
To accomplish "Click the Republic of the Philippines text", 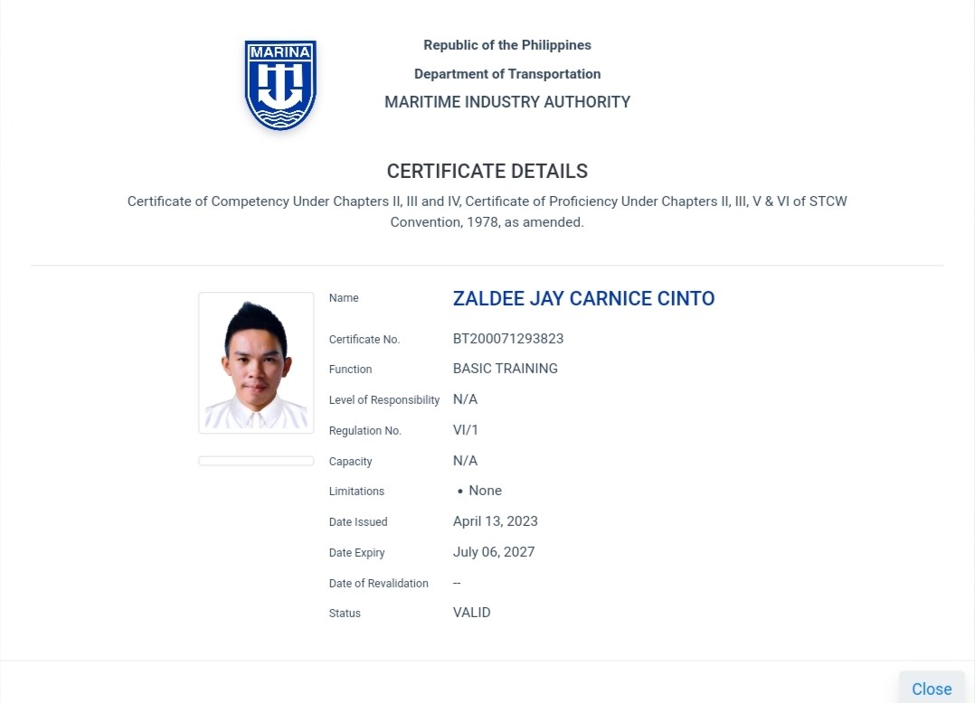I will (x=506, y=45).
